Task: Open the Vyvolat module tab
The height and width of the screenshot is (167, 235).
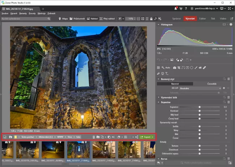Action: 189,18
